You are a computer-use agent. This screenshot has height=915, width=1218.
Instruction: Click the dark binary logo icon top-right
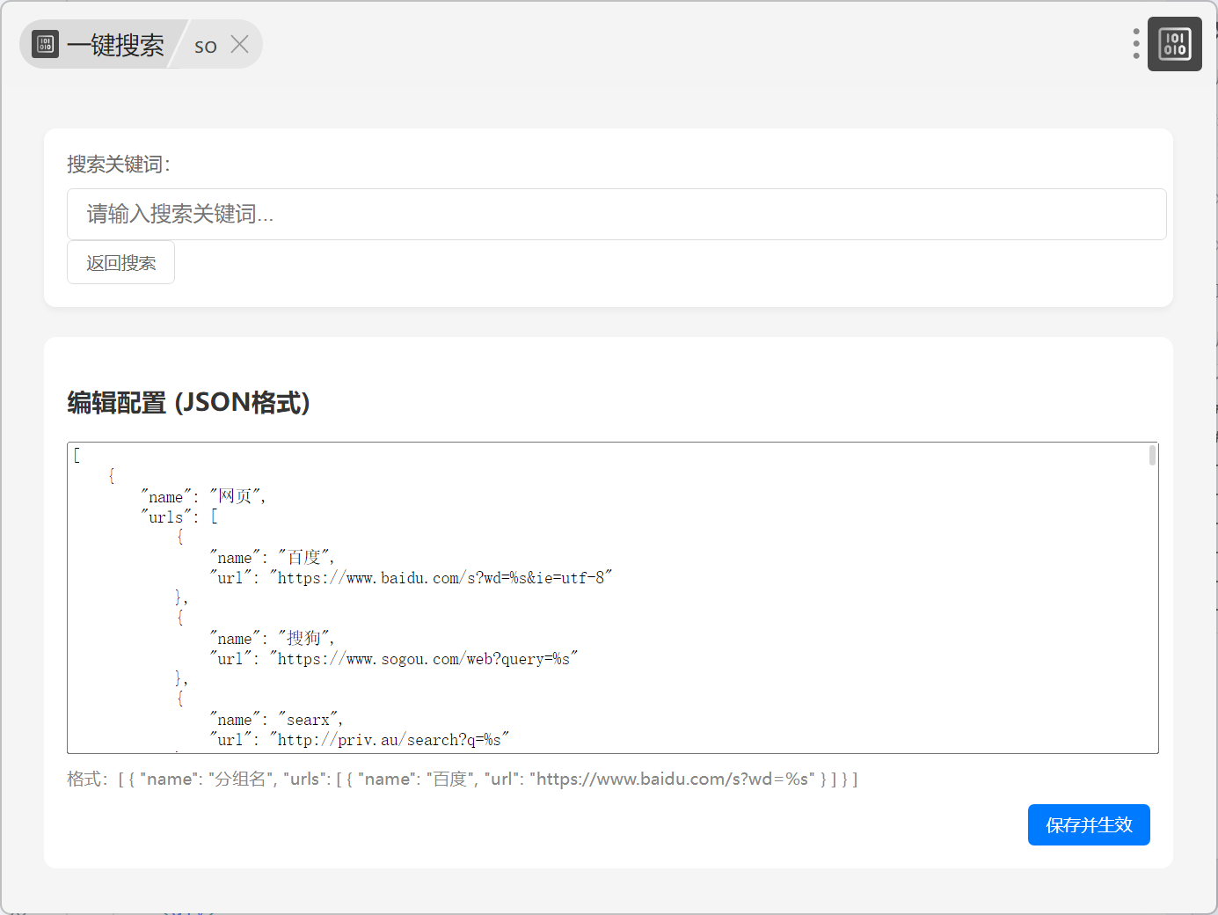coord(1174,44)
